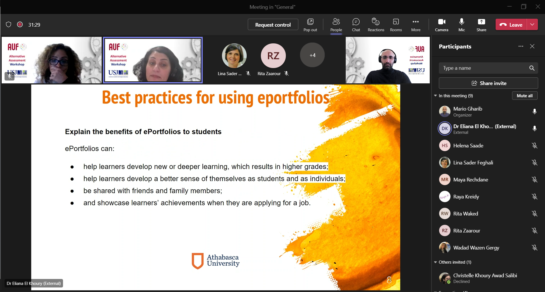Open the Pop out view
Screen dimensions: 545x292
click(x=310, y=25)
